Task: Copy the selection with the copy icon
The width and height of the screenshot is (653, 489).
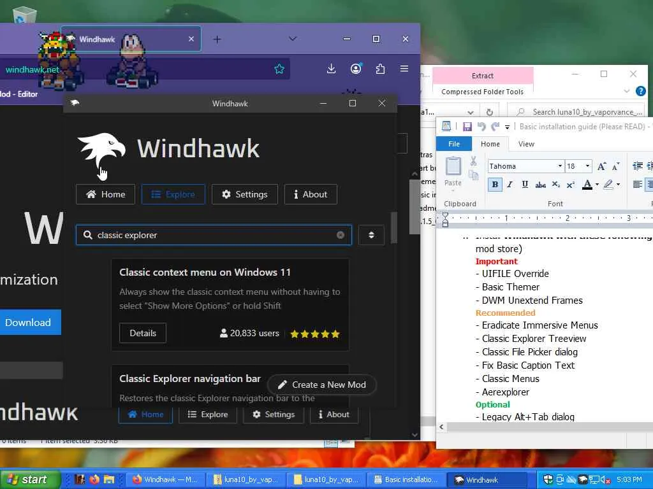Action: coord(474,175)
